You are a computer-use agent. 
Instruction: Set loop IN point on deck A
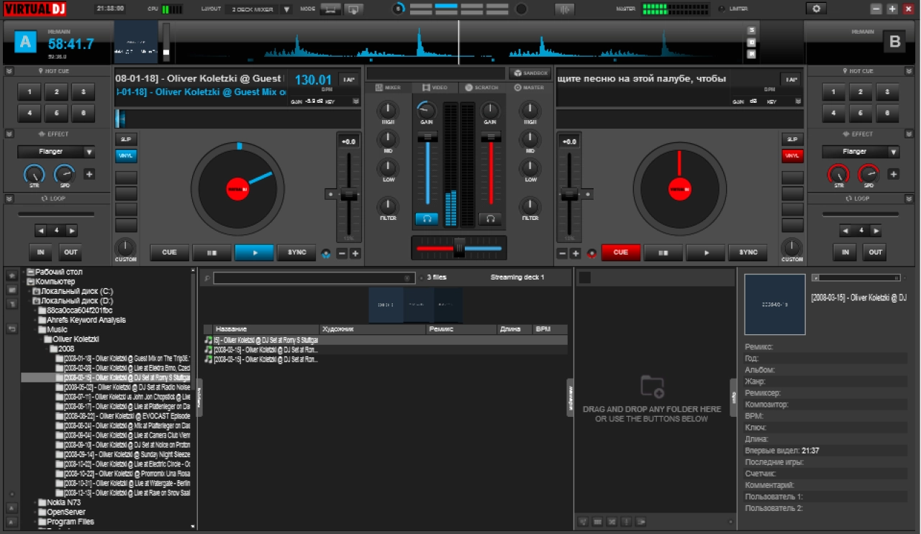click(40, 252)
